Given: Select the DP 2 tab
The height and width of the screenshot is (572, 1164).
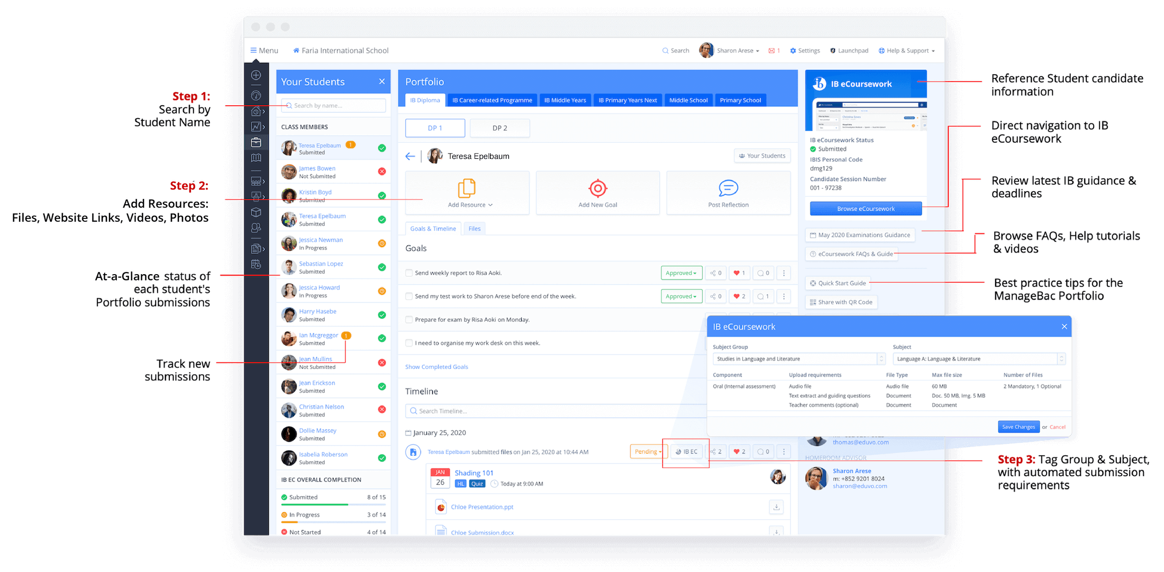Looking at the screenshot, I should pos(499,128).
